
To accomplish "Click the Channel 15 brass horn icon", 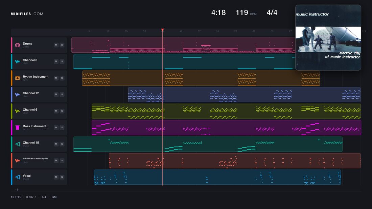I will (18, 144).
